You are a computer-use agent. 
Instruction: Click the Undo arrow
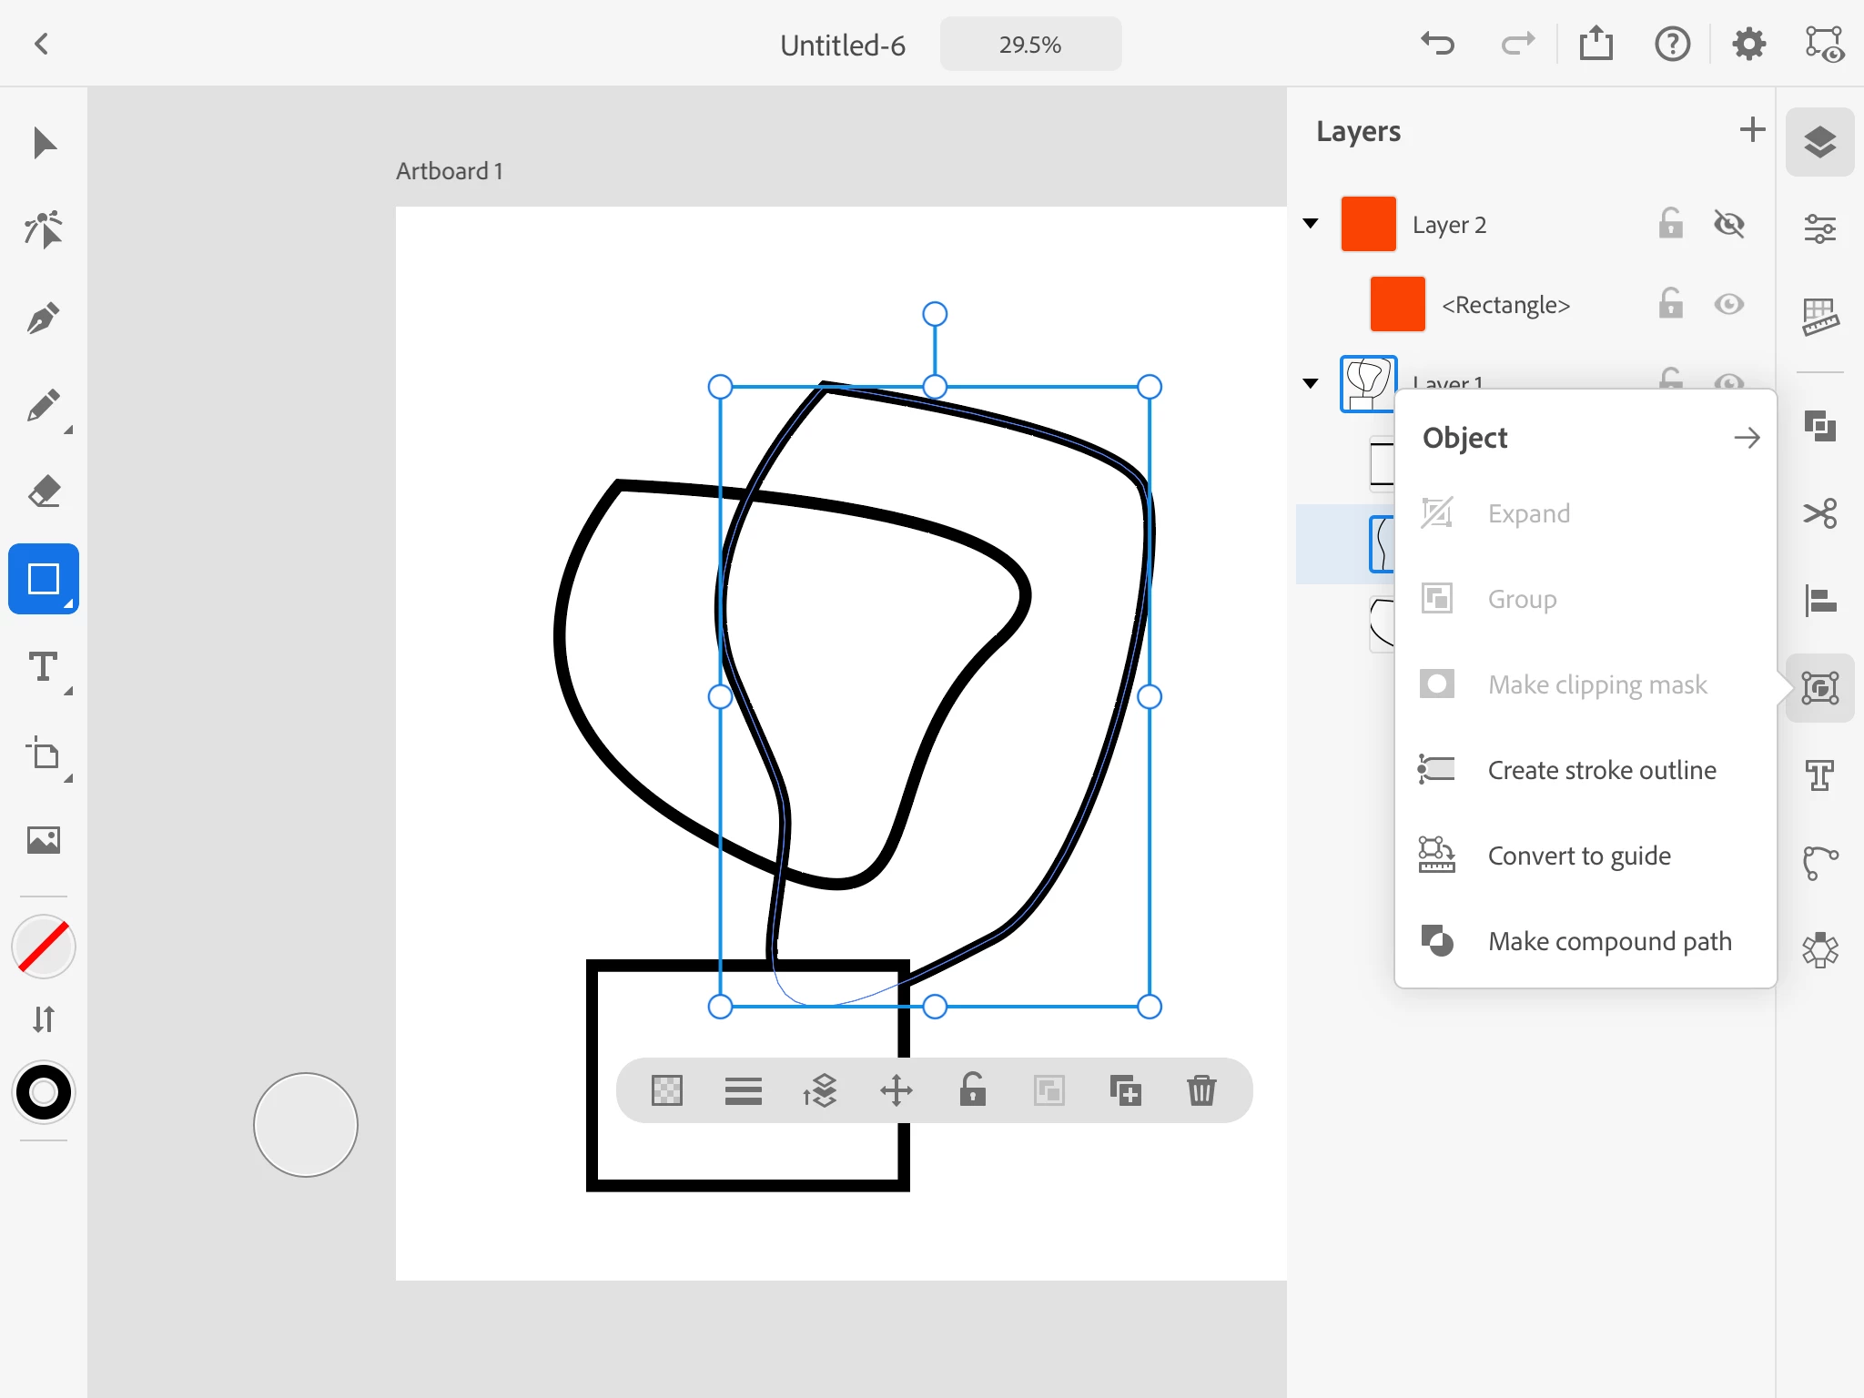1438,44
